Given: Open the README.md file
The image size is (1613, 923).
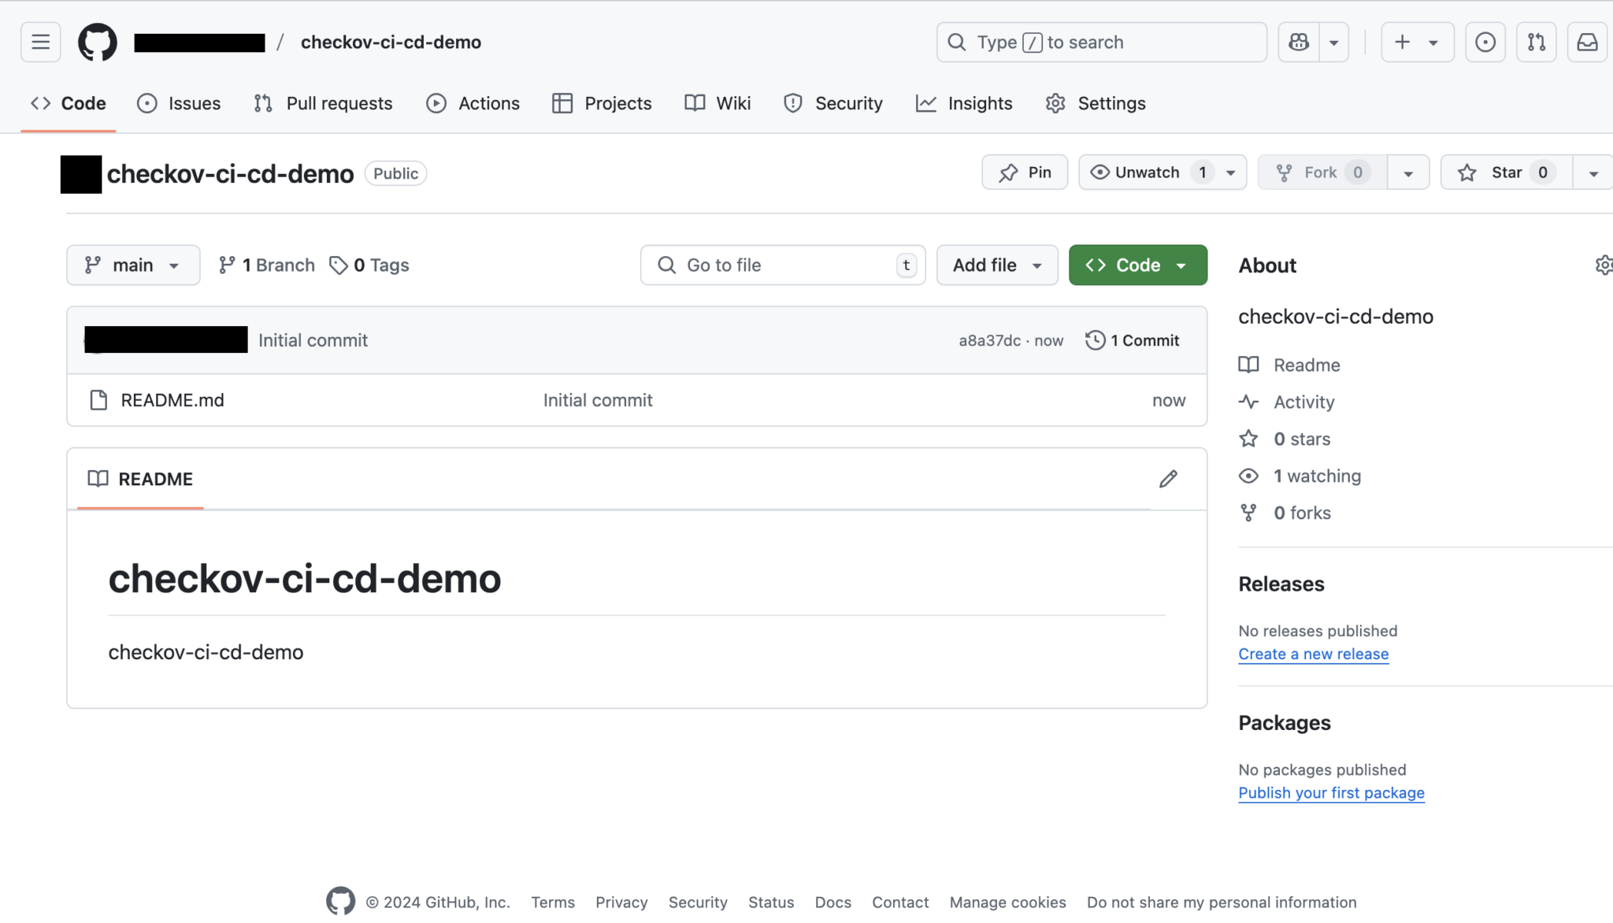Looking at the screenshot, I should click(172, 400).
